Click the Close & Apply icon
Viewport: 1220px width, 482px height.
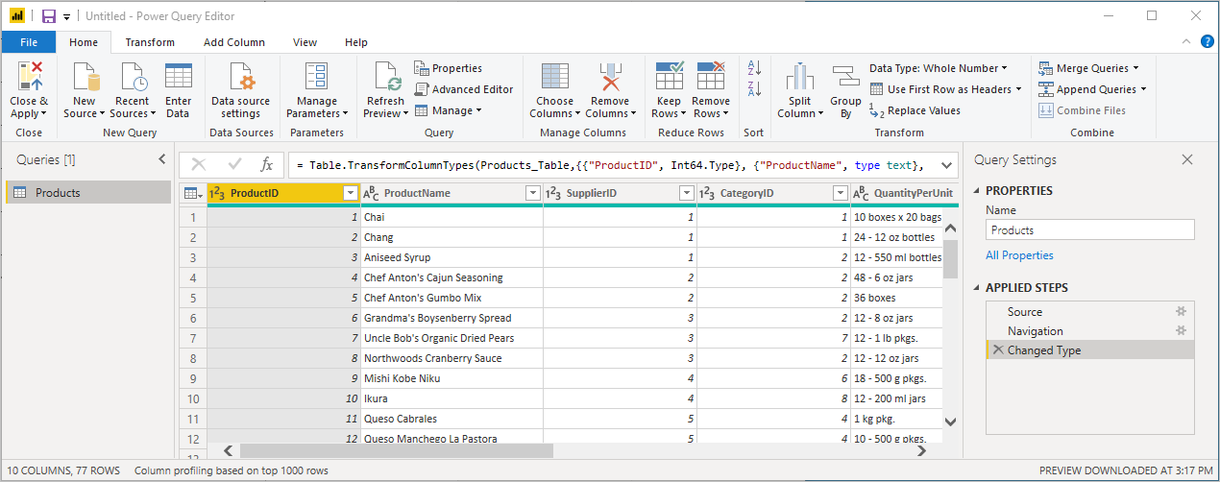point(29,77)
